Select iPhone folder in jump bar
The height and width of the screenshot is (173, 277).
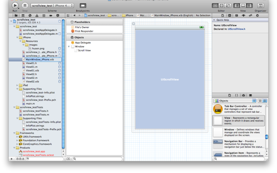[128, 16]
